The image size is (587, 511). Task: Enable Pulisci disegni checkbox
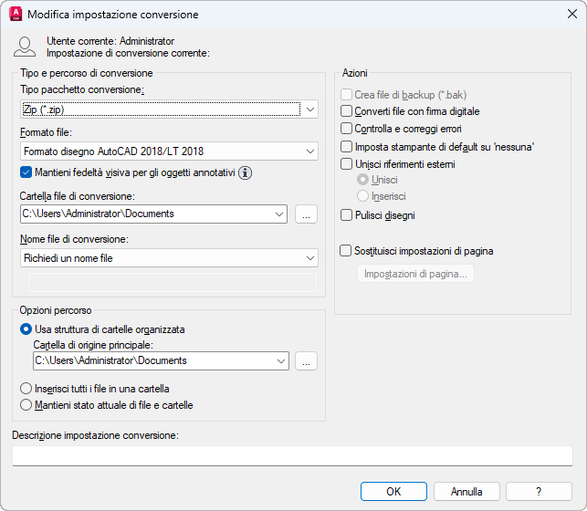(x=346, y=215)
